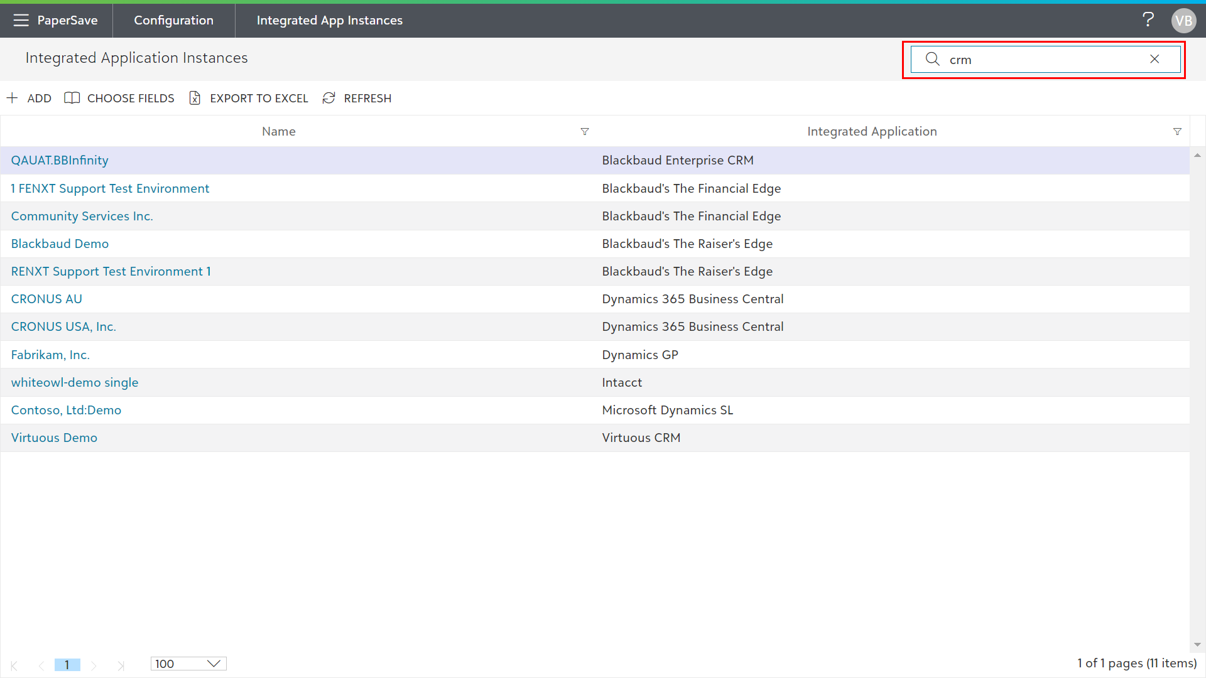Open the Configuration menu item
Screen dimensions: 1206x678
point(173,20)
